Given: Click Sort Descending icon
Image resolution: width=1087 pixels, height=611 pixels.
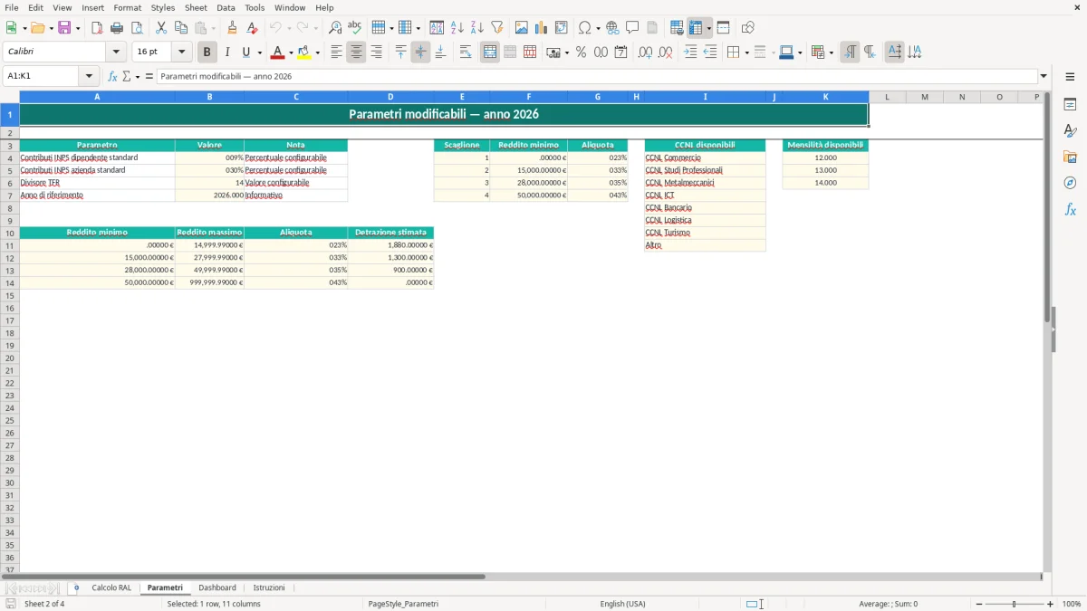Looking at the screenshot, I should click(477, 28).
